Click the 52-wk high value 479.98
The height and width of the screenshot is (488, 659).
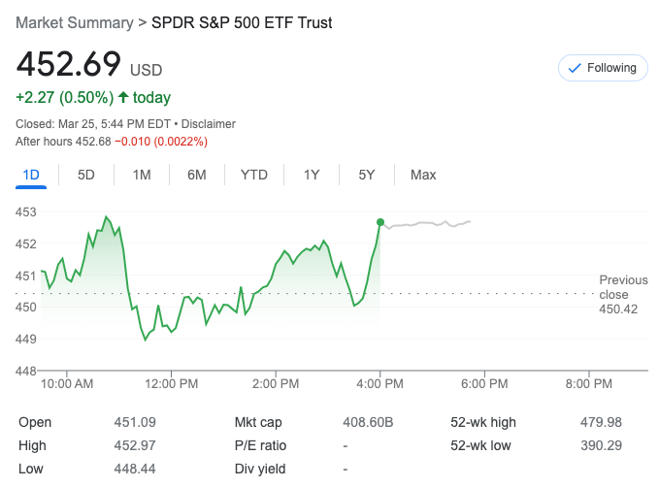point(600,422)
